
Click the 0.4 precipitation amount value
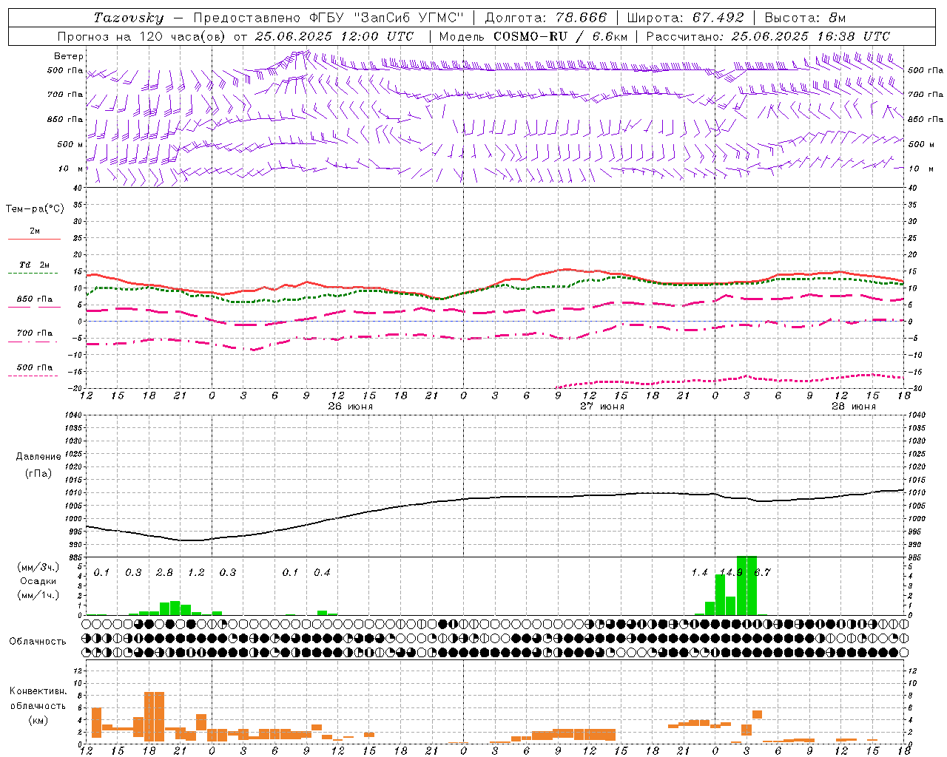tap(322, 573)
